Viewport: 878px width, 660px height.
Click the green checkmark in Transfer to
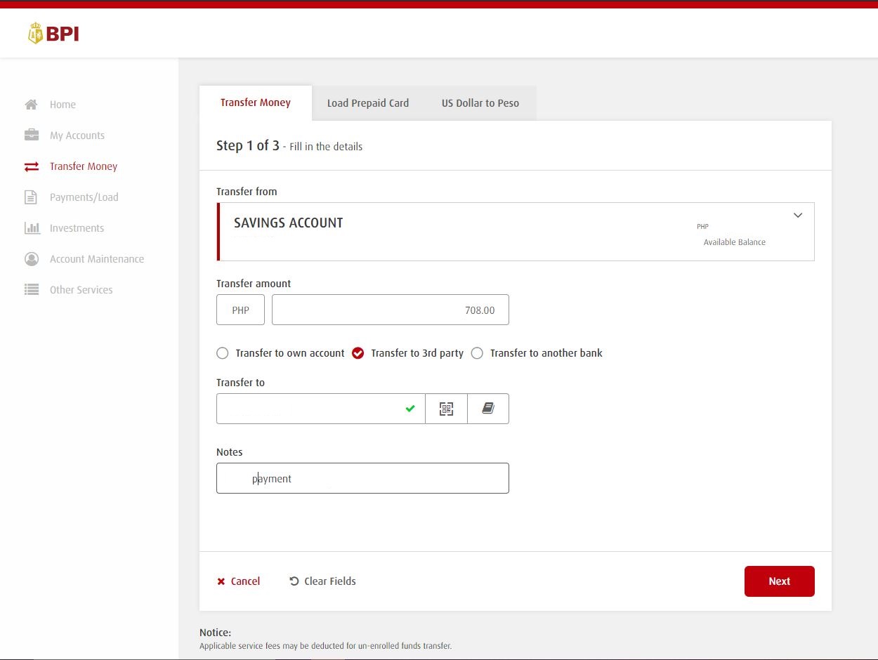pyautogui.click(x=410, y=409)
